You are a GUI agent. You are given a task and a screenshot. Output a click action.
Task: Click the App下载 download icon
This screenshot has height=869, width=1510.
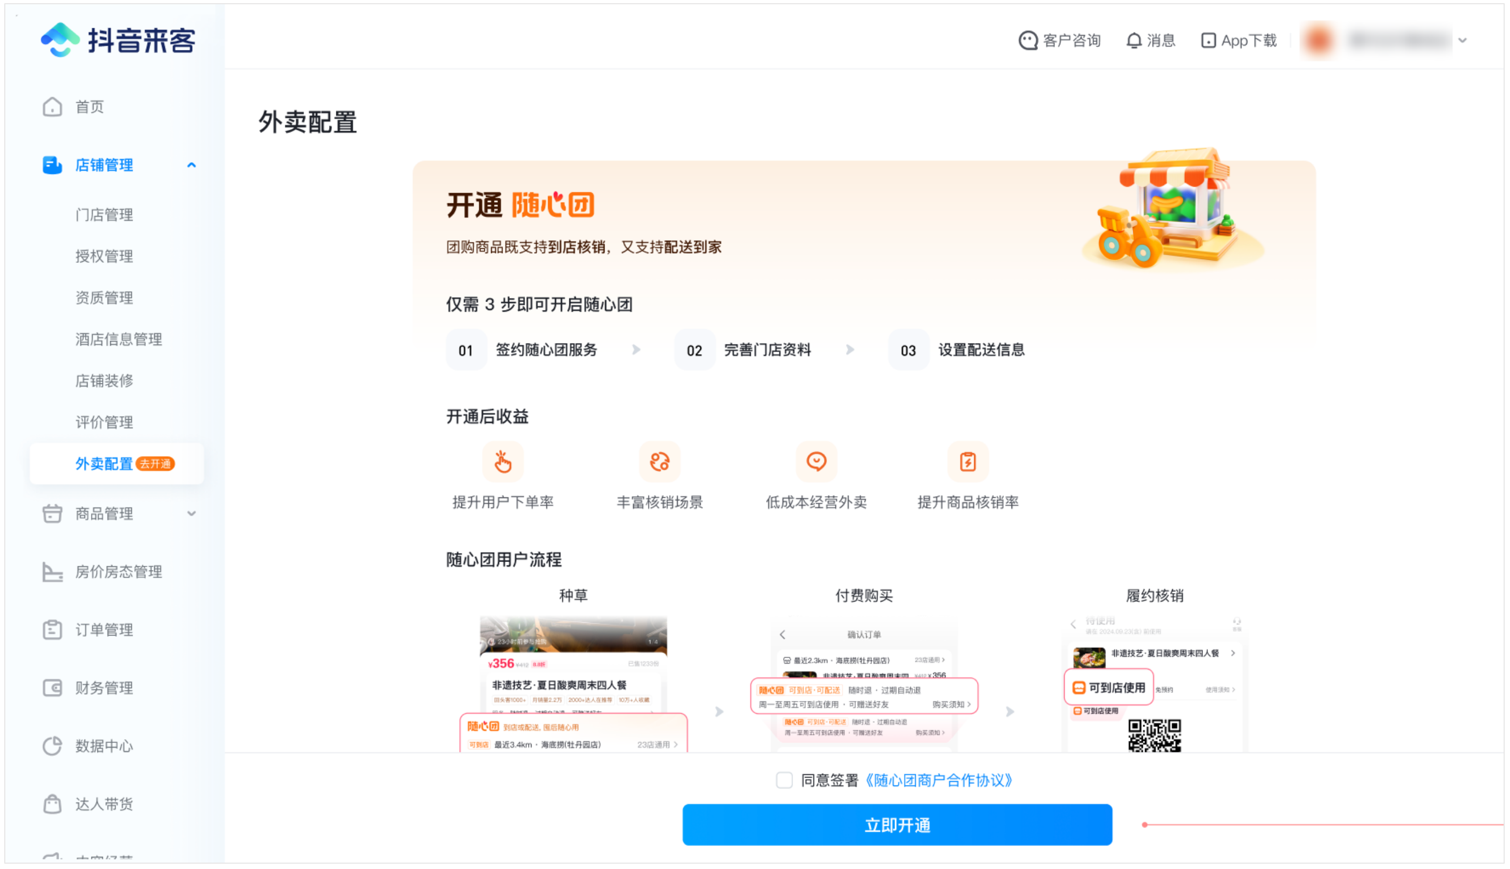click(x=1208, y=40)
